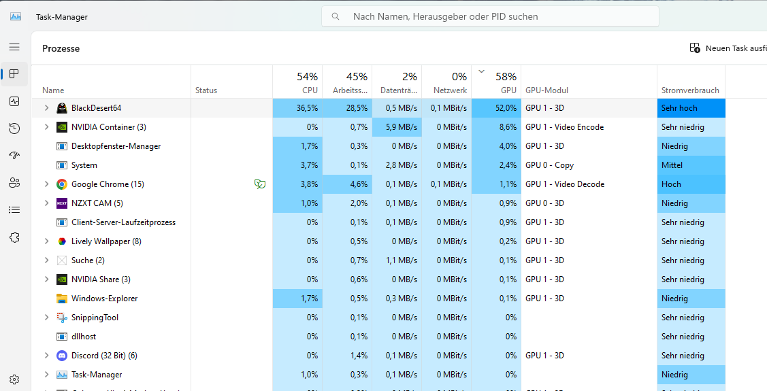Click efficiency mode leaf icon on Chrome
The width and height of the screenshot is (767, 391).
260,184
